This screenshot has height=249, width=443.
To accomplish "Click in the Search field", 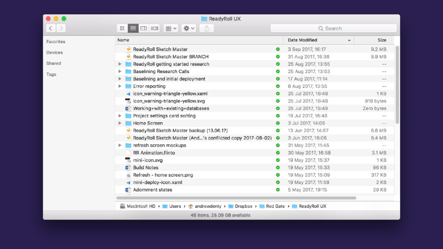I will point(334,29).
